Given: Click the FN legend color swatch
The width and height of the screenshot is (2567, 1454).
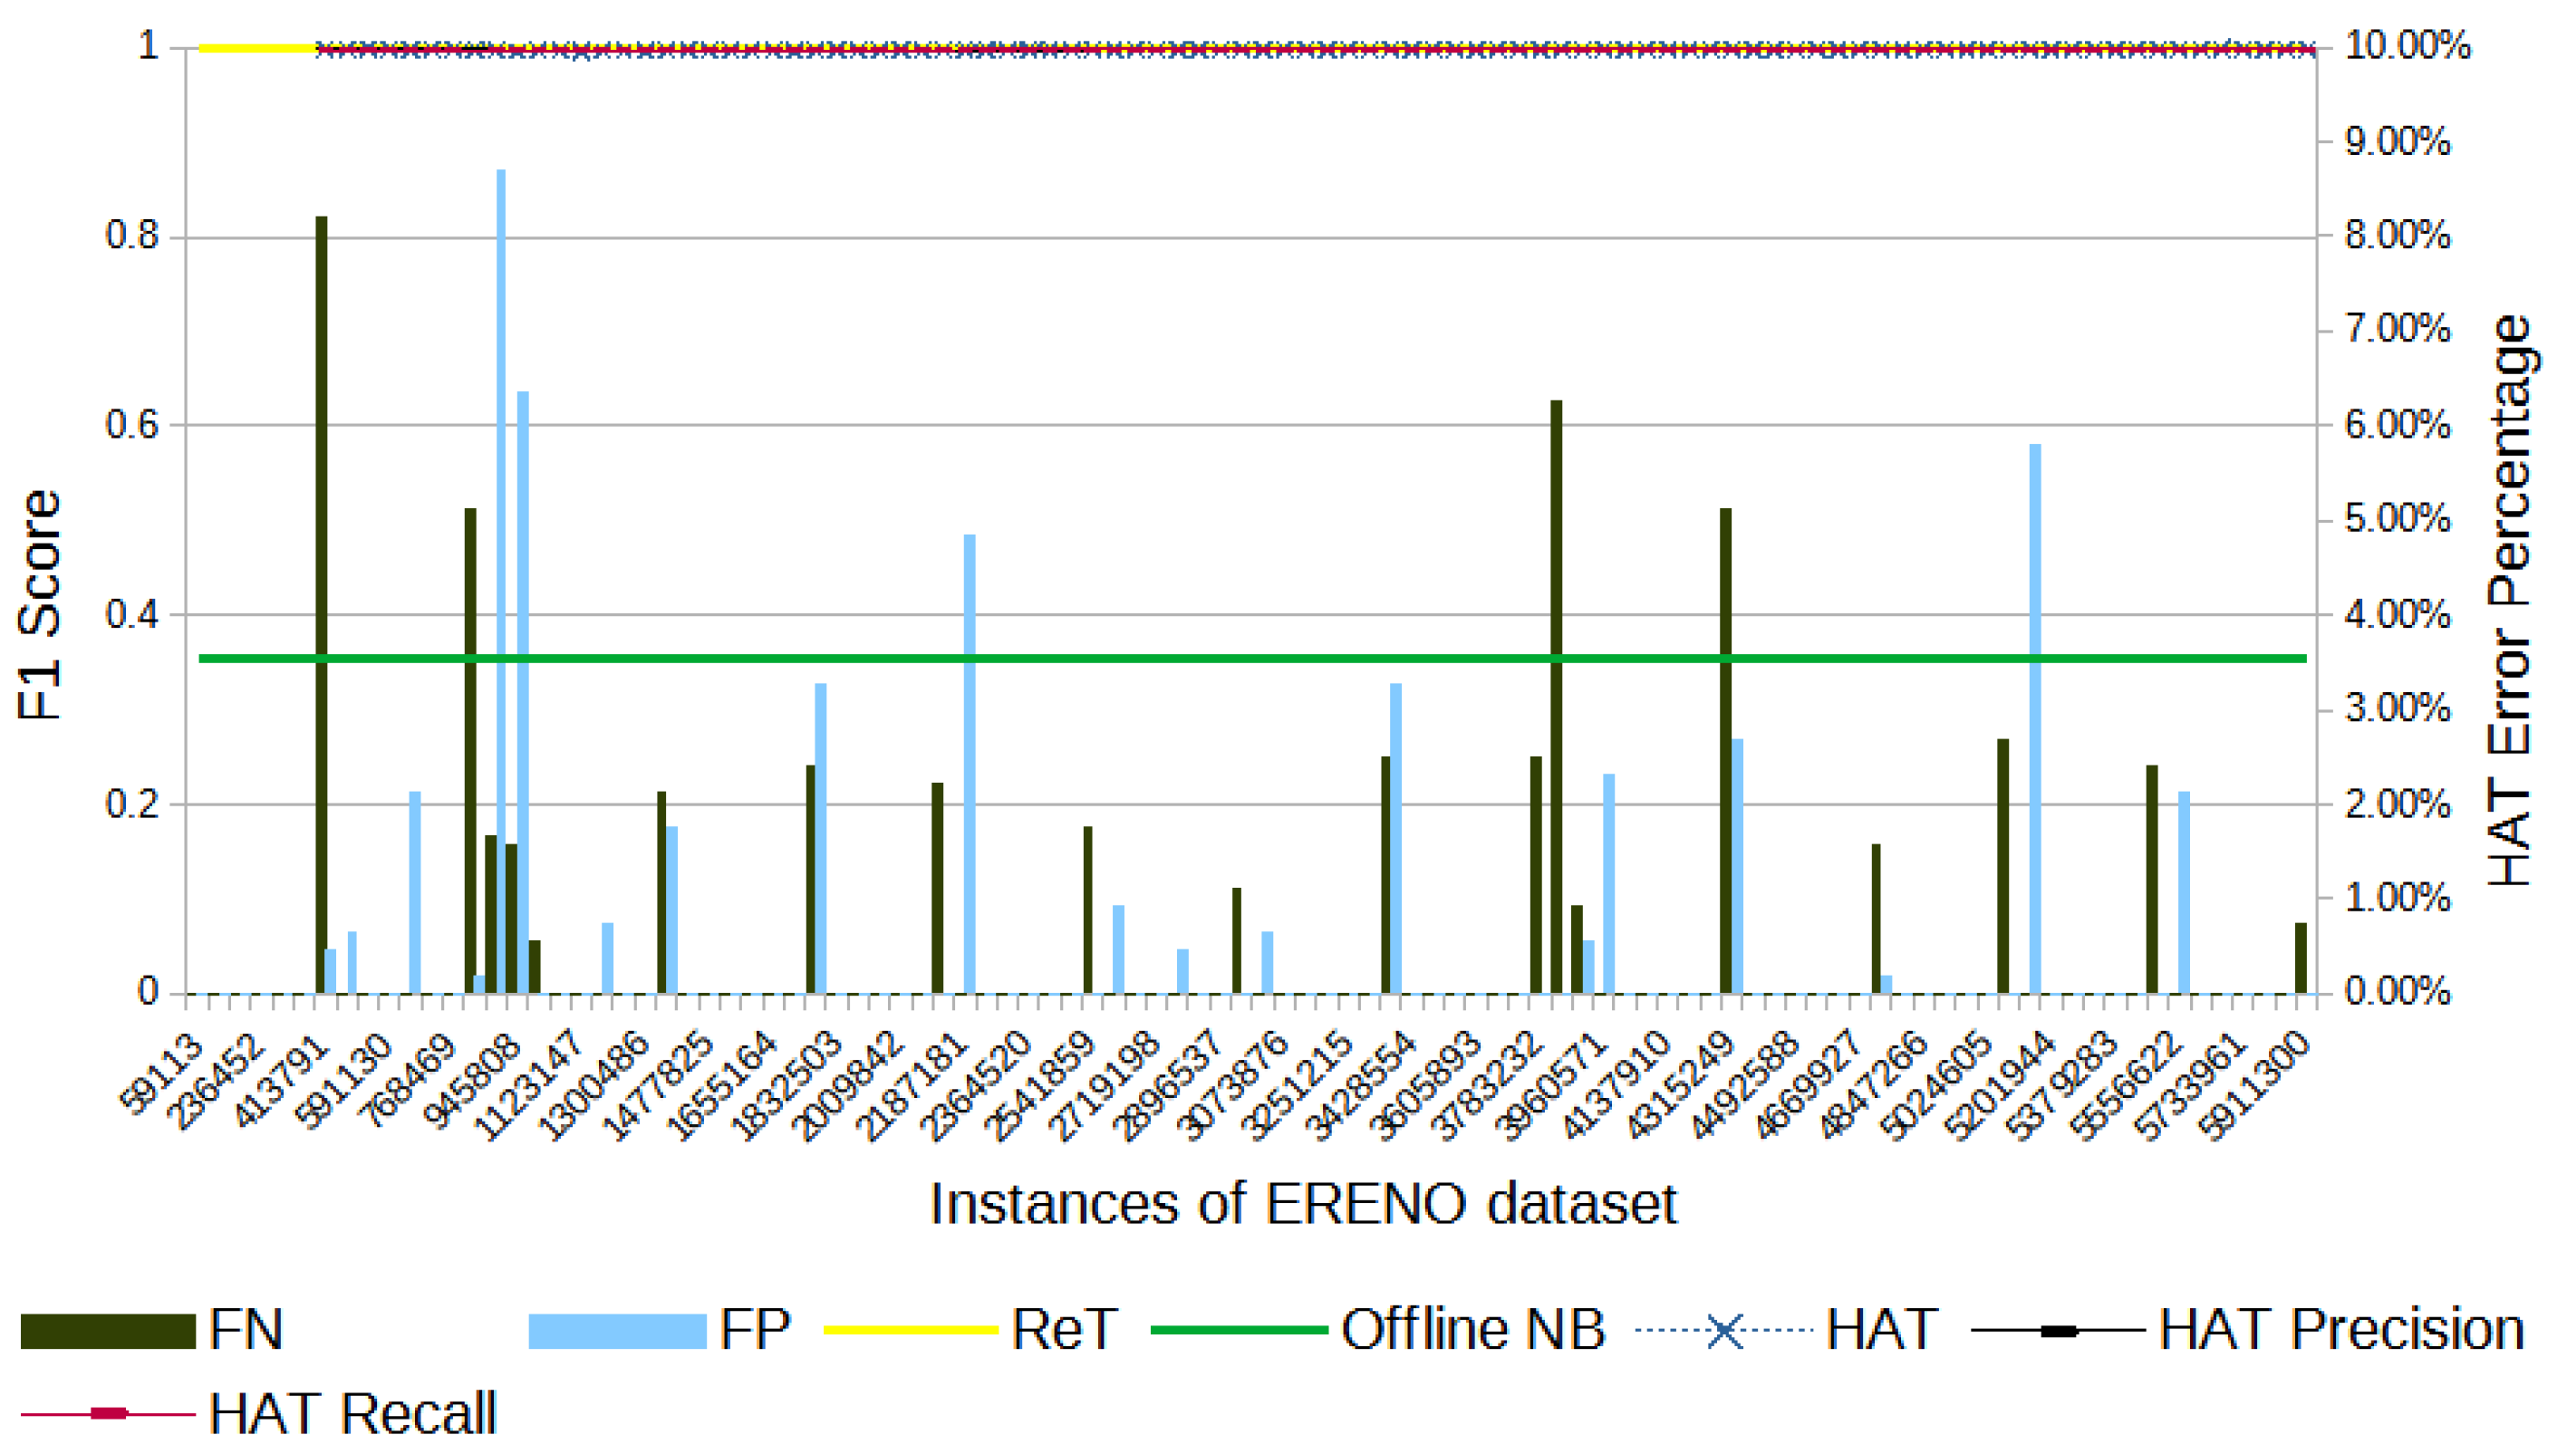Looking at the screenshot, I should pos(108,1331).
